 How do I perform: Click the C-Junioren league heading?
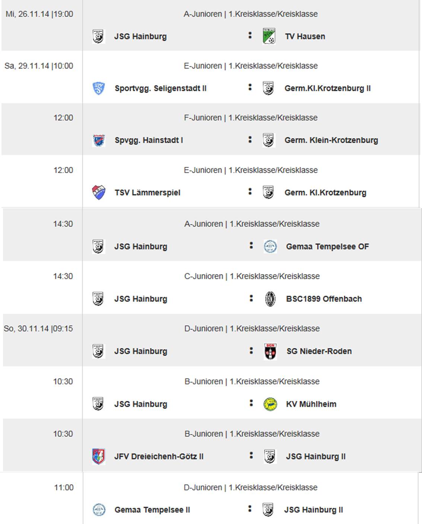pos(252,276)
